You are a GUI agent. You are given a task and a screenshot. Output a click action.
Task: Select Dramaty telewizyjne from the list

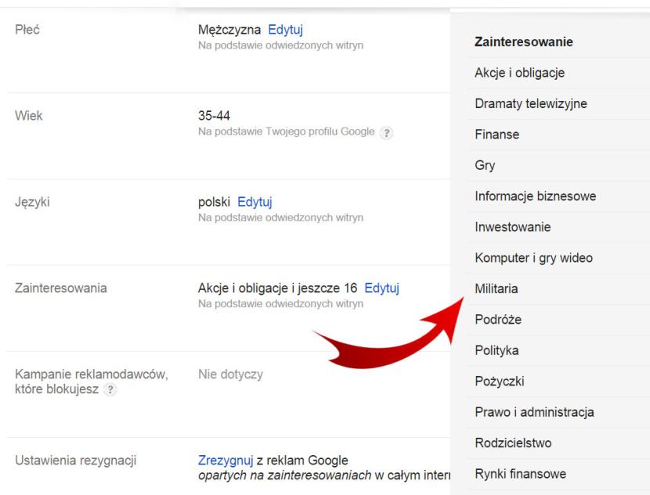(x=530, y=103)
